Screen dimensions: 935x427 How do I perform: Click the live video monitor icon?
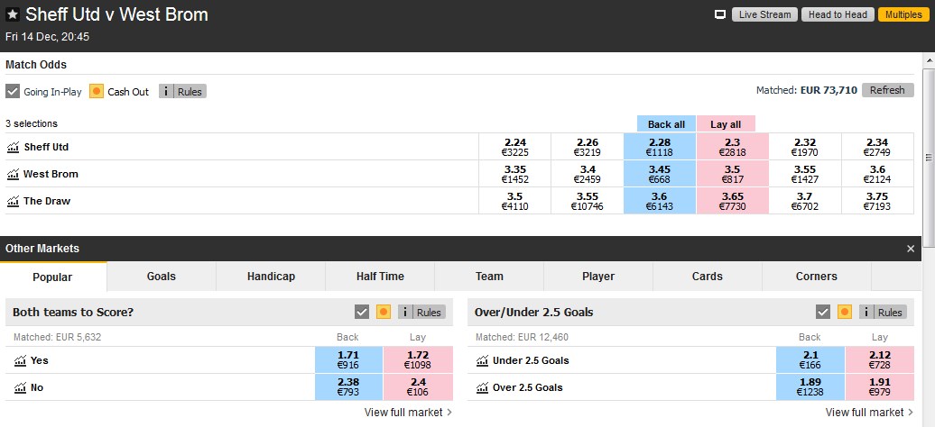720,15
